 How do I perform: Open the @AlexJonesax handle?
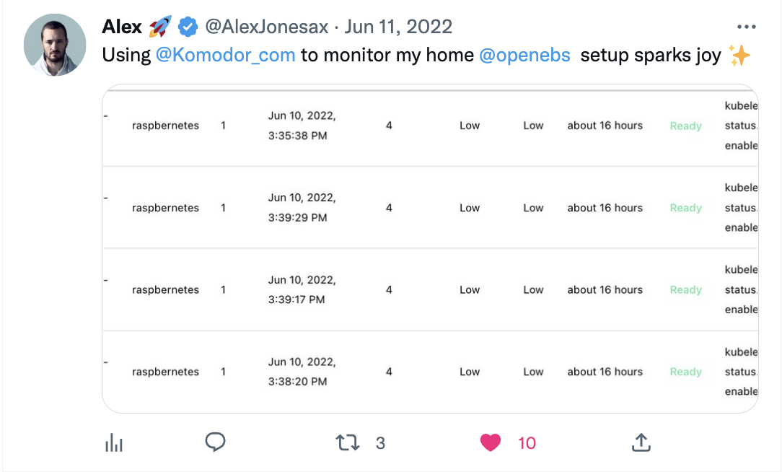click(x=267, y=27)
